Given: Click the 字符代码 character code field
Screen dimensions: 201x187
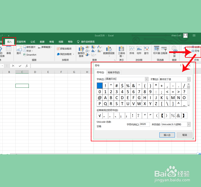Looking at the screenshot, I should (145, 124).
